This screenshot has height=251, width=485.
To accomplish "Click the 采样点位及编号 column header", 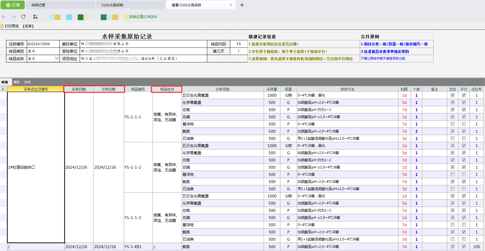I will 36,89.
